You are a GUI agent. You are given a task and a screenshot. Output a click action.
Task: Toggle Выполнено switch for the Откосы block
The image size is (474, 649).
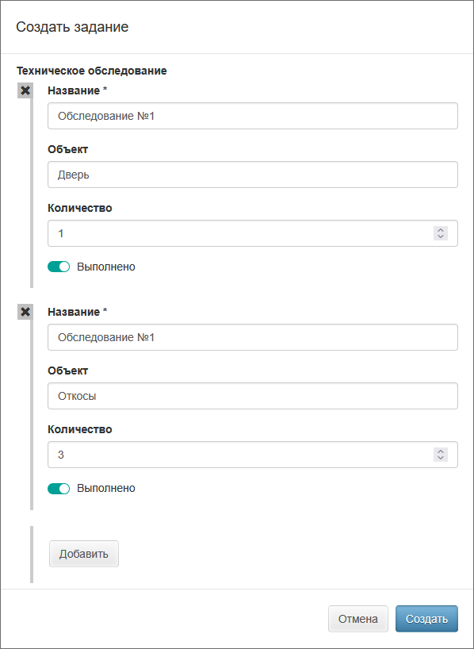pos(59,489)
